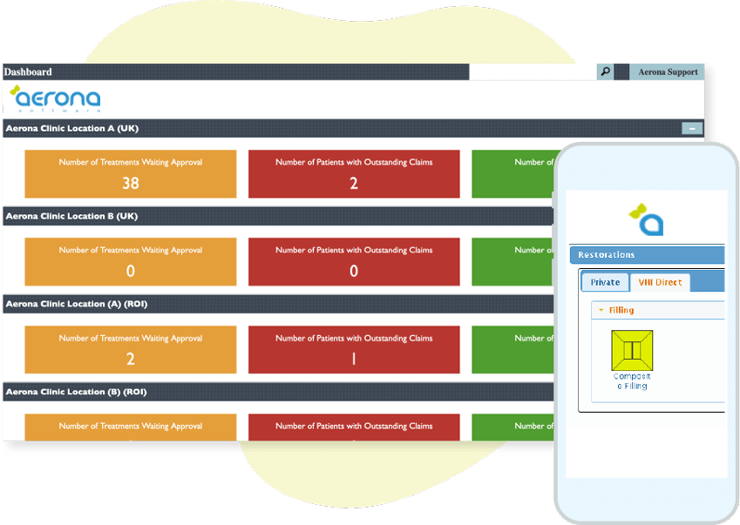740x525 pixels.
Task: Open Location A (UK) Treatments Waiting Approval tile
Action: [x=131, y=173]
